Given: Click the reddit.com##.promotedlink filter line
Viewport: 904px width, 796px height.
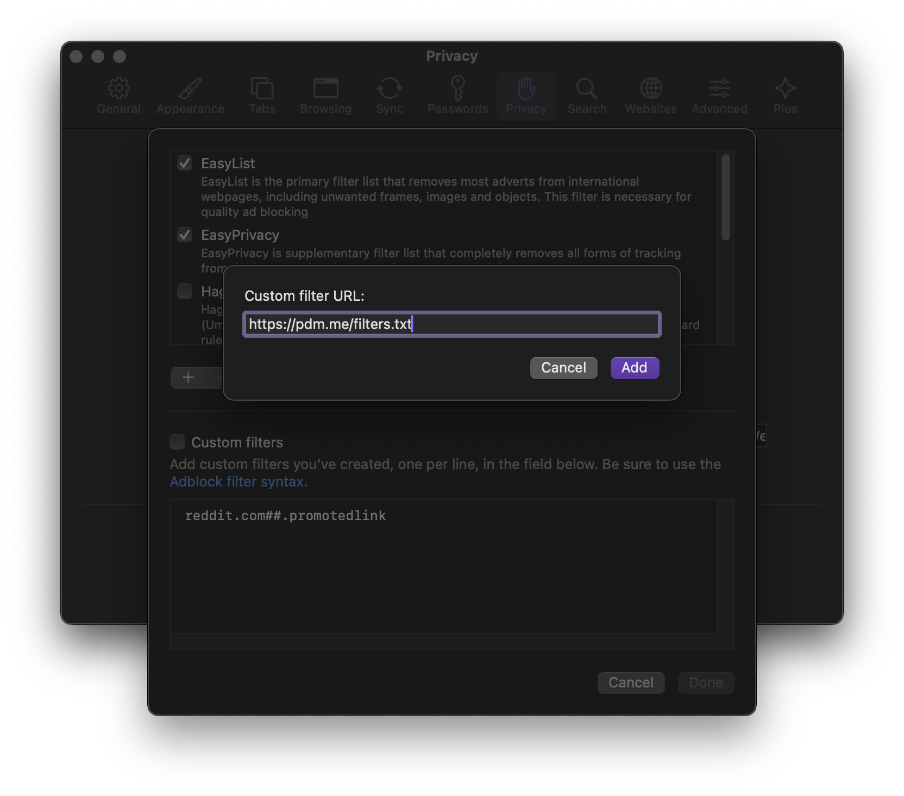Looking at the screenshot, I should (x=285, y=516).
